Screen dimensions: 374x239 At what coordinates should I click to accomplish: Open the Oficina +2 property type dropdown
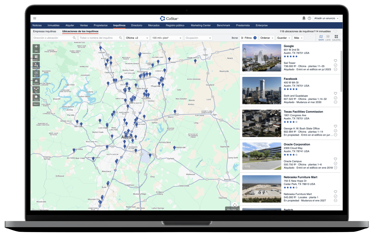137,38
